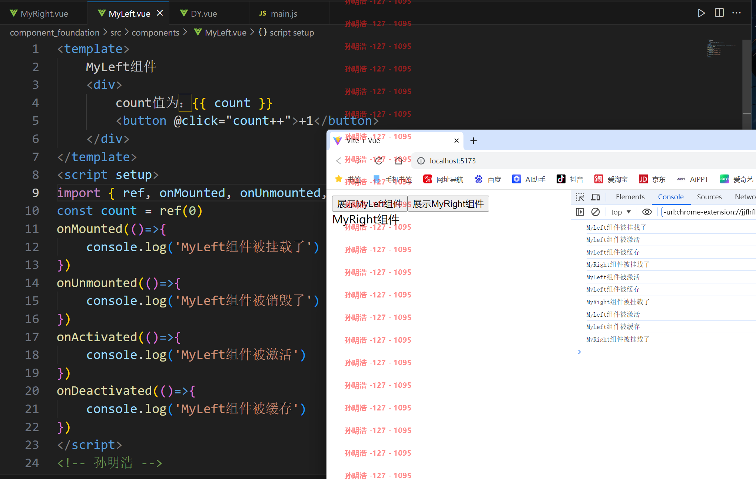Click line number 9 in the editor
The height and width of the screenshot is (479, 756).
[36, 193]
